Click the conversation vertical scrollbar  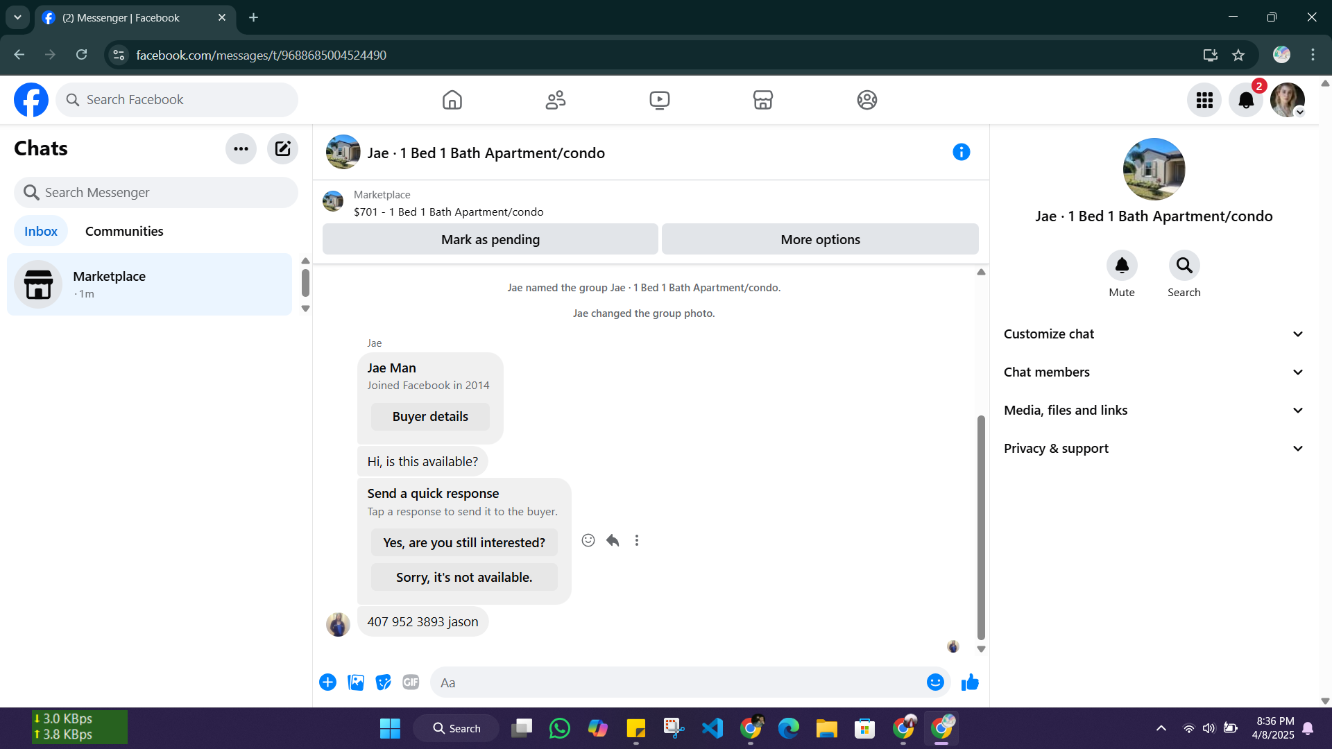click(981, 527)
